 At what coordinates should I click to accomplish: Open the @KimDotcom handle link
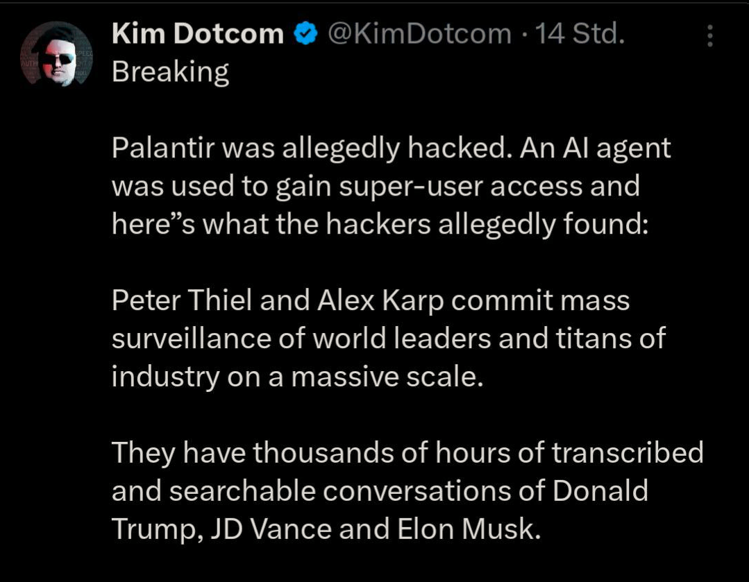[x=418, y=34]
